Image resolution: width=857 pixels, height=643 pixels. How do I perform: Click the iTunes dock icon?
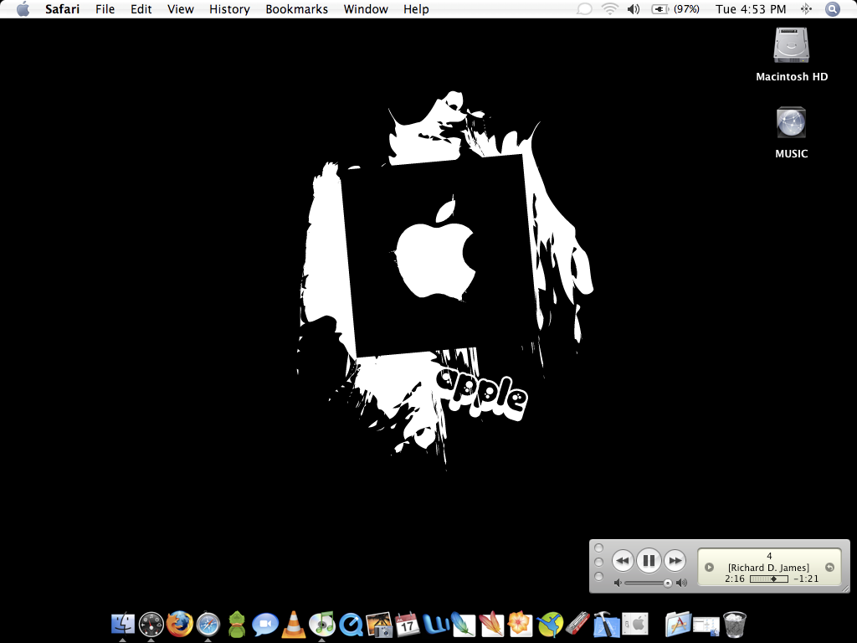click(x=322, y=624)
